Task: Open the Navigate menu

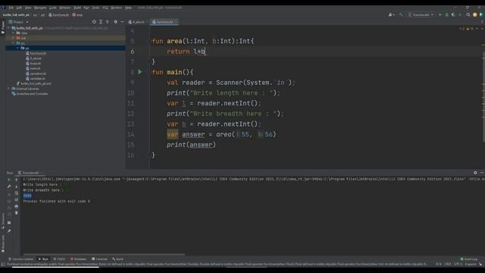Action: pyautogui.click(x=40, y=8)
